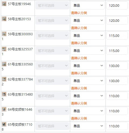Edit price 110.00 for 64号变频板16463
129x133 pixels.
tap(117, 111)
